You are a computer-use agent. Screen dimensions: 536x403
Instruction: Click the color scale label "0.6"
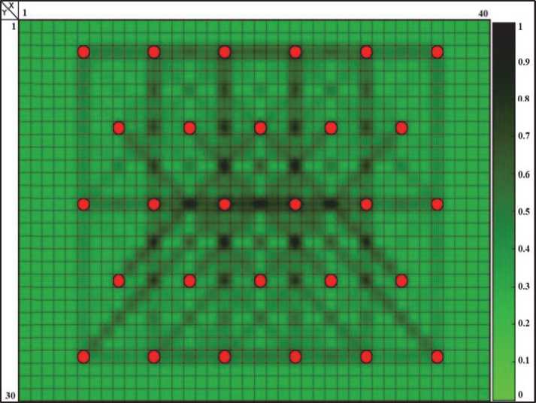524,174
